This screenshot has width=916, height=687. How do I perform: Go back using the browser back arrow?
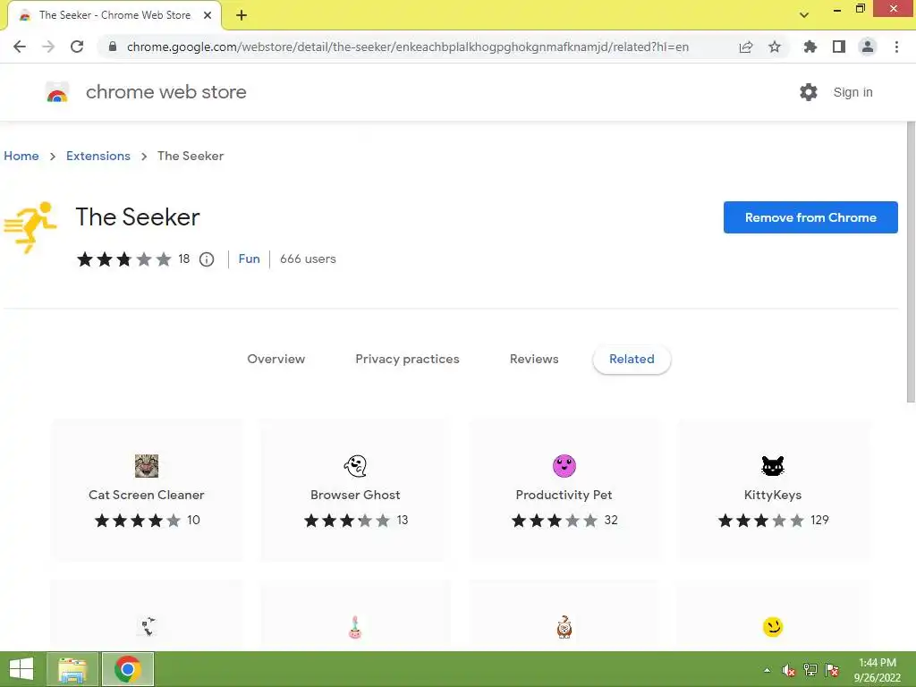[20, 47]
